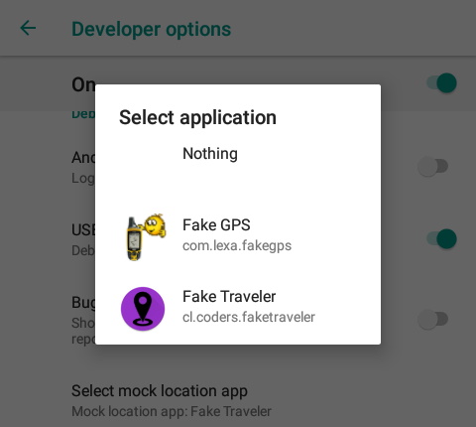Toggle the switch beside the Log setting
476x427 pixels.
pos(433,166)
